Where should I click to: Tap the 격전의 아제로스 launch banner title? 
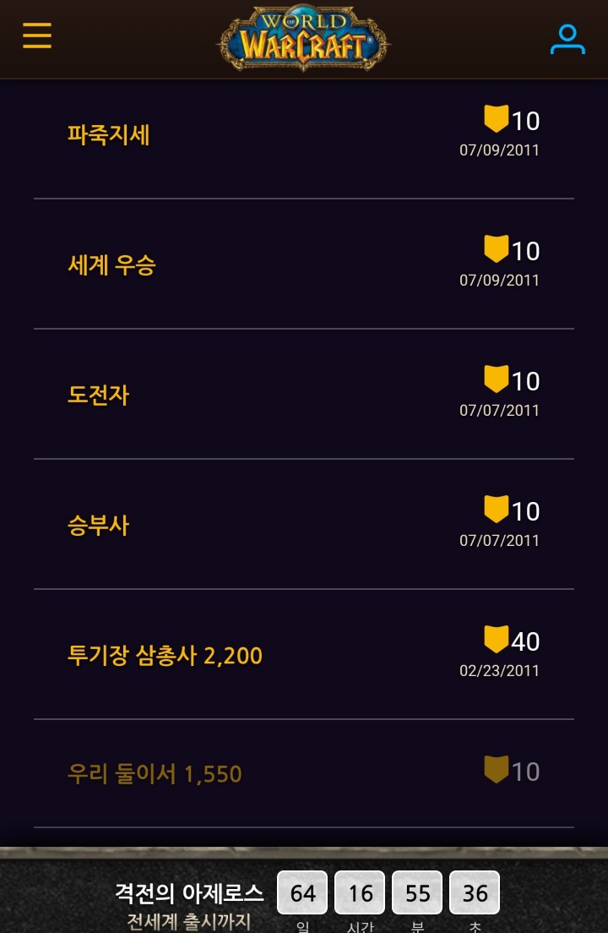(189, 892)
